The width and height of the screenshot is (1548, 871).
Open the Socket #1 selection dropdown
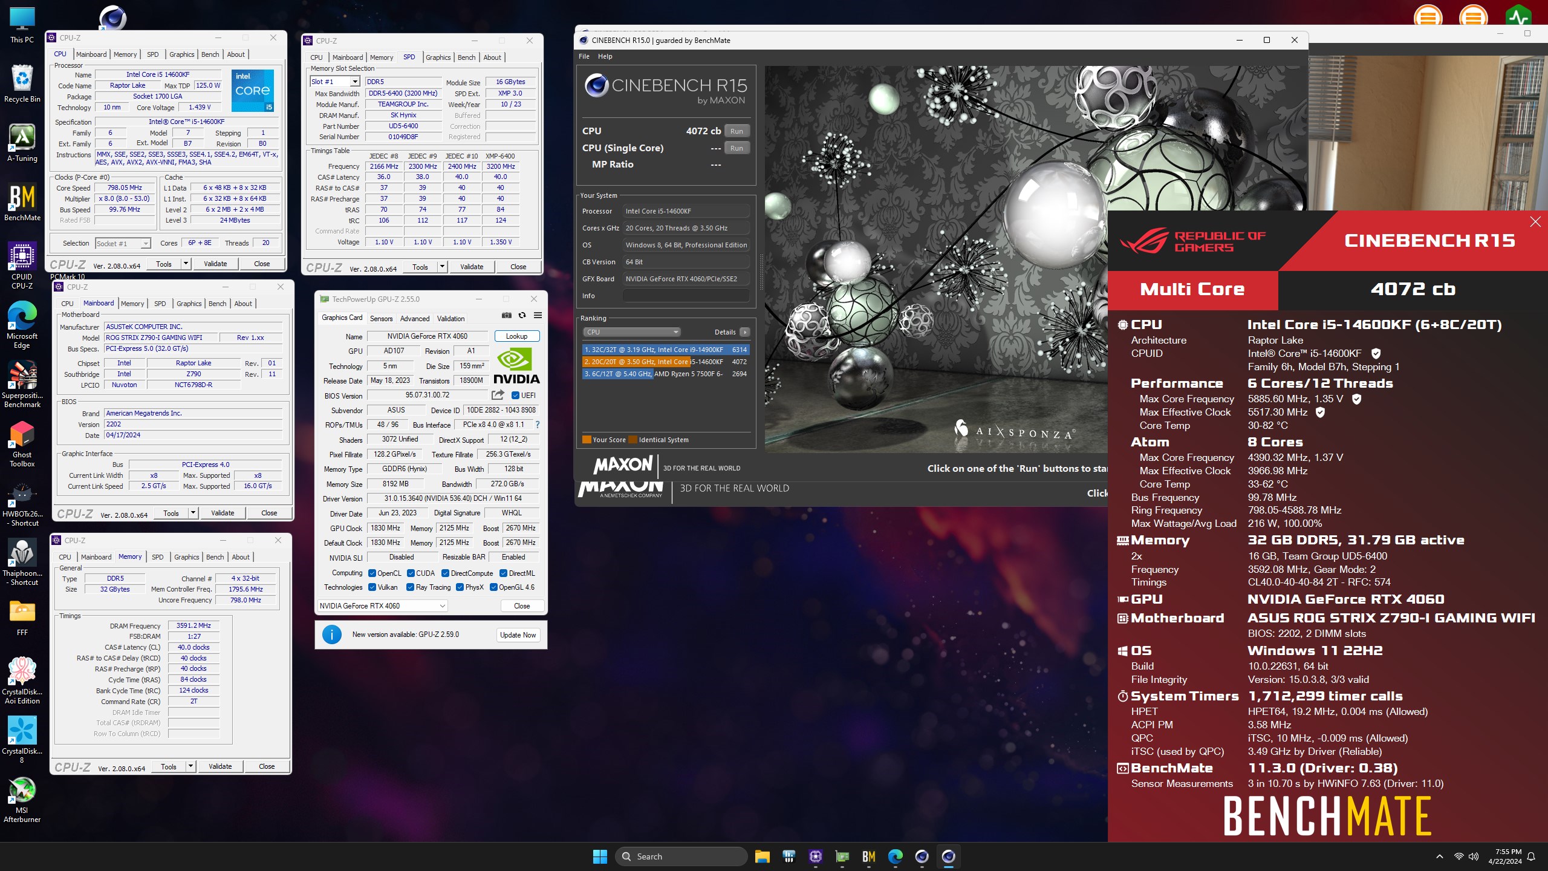[123, 243]
